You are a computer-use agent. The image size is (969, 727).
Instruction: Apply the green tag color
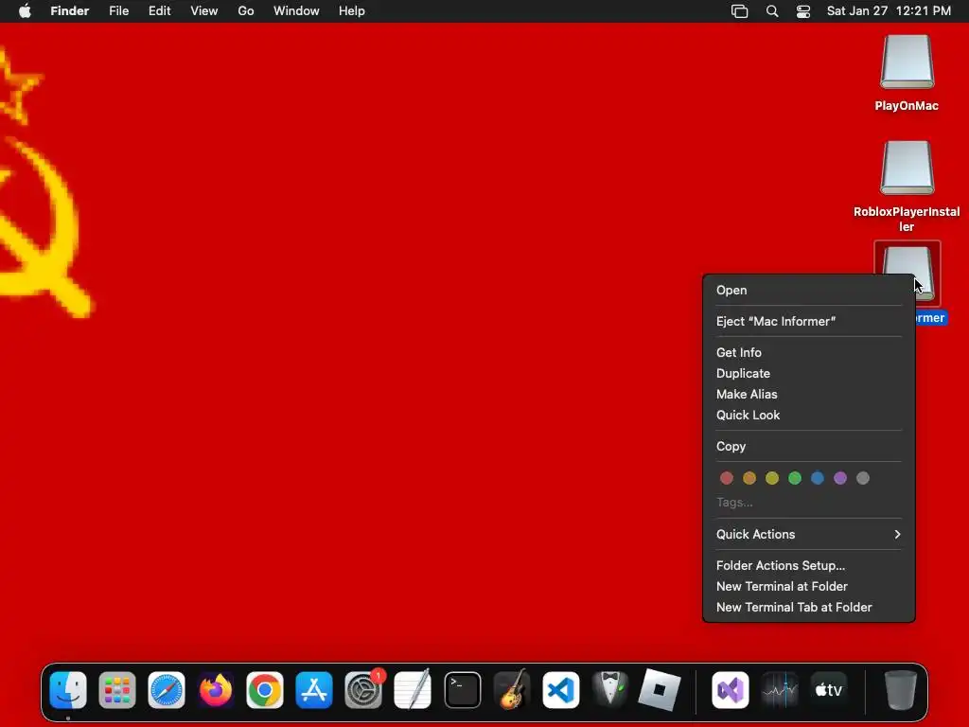click(x=795, y=478)
